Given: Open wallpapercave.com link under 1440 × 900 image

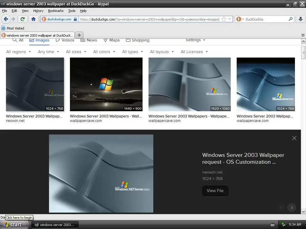Looking at the screenshot, I should [x=86, y=121].
